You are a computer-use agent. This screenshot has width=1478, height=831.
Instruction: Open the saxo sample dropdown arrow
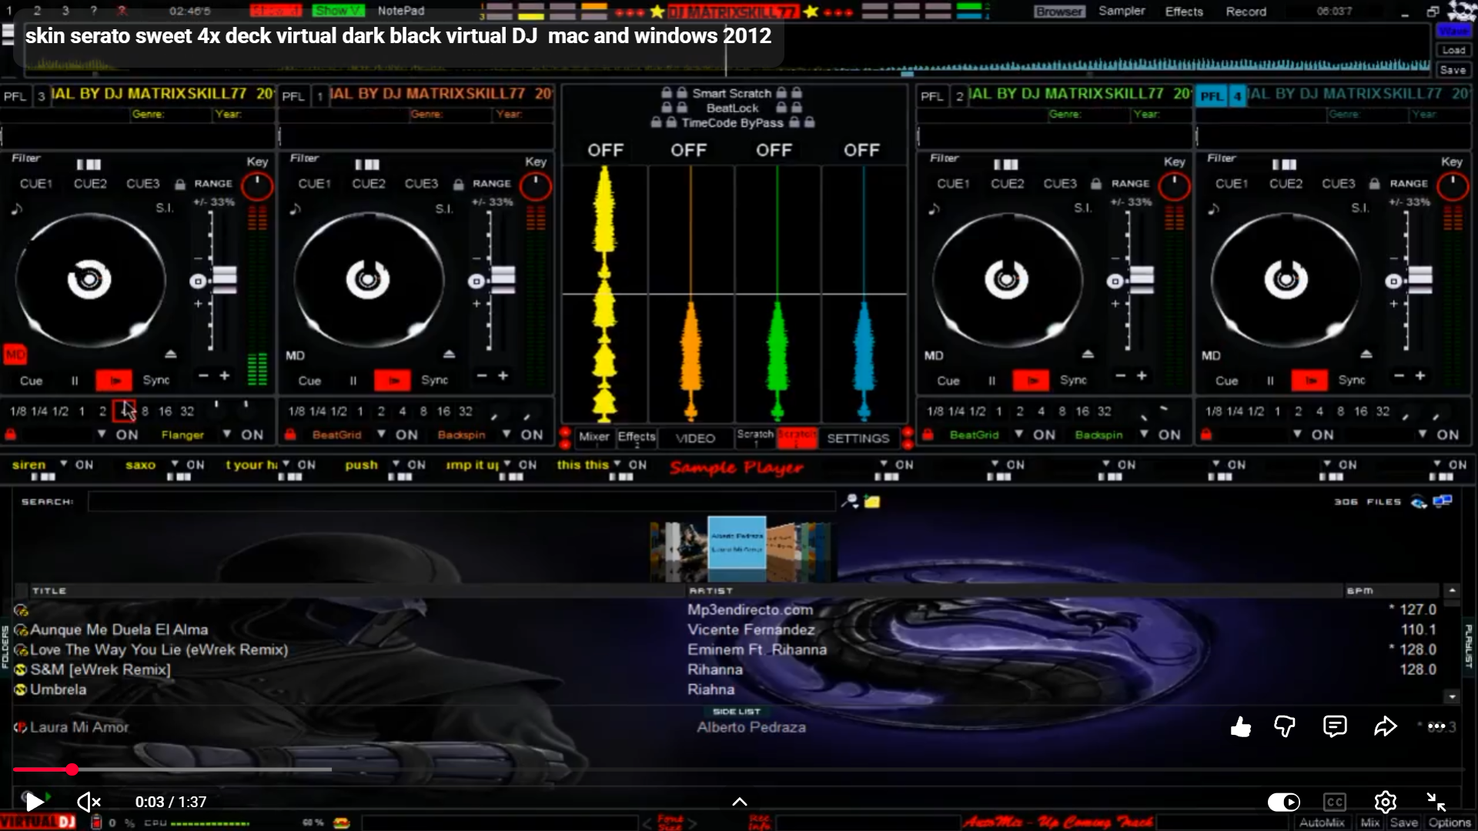(175, 464)
